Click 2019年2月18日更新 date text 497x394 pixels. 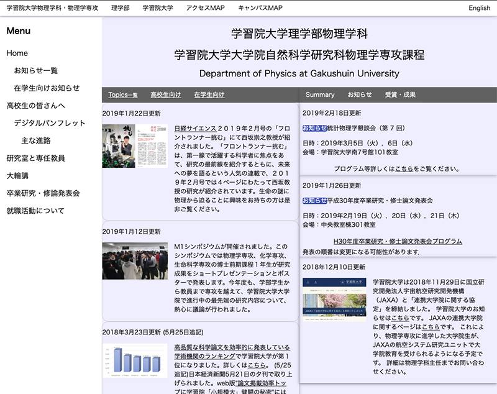point(332,113)
